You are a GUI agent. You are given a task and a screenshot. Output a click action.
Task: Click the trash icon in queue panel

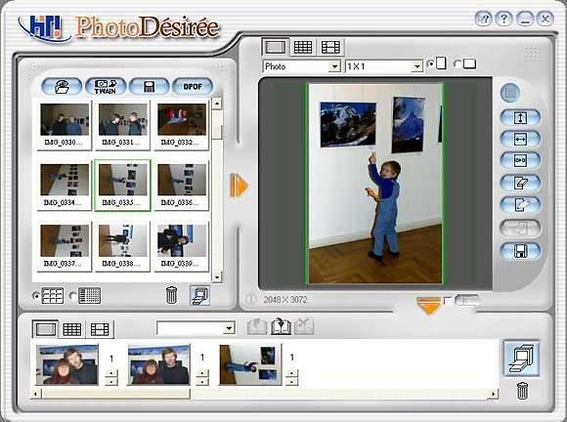(x=522, y=391)
